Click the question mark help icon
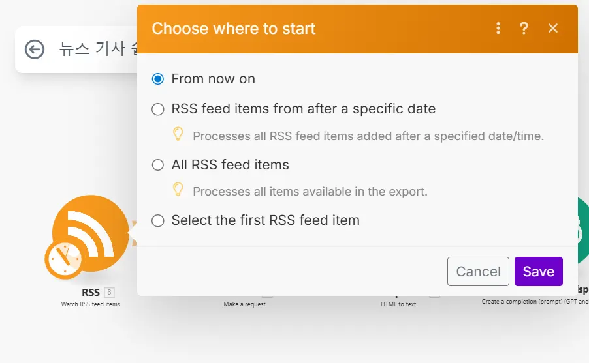Screen dimensions: 589x363 pos(524,28)
